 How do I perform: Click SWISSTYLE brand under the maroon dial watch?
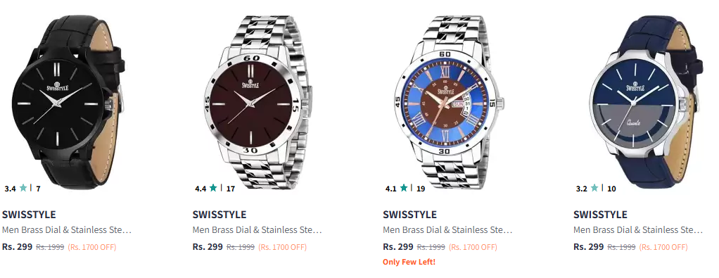coord(219,215)
